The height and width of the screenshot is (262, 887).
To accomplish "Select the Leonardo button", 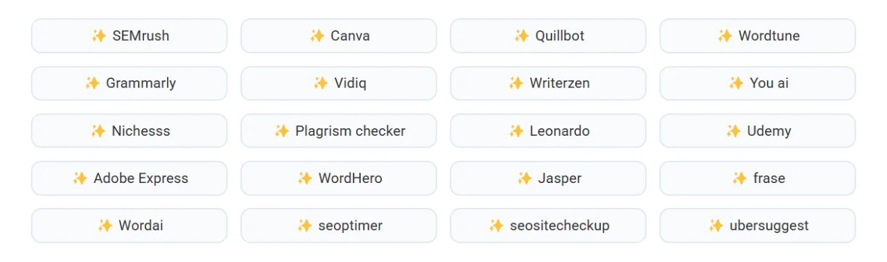I will (x=548, y=130).
